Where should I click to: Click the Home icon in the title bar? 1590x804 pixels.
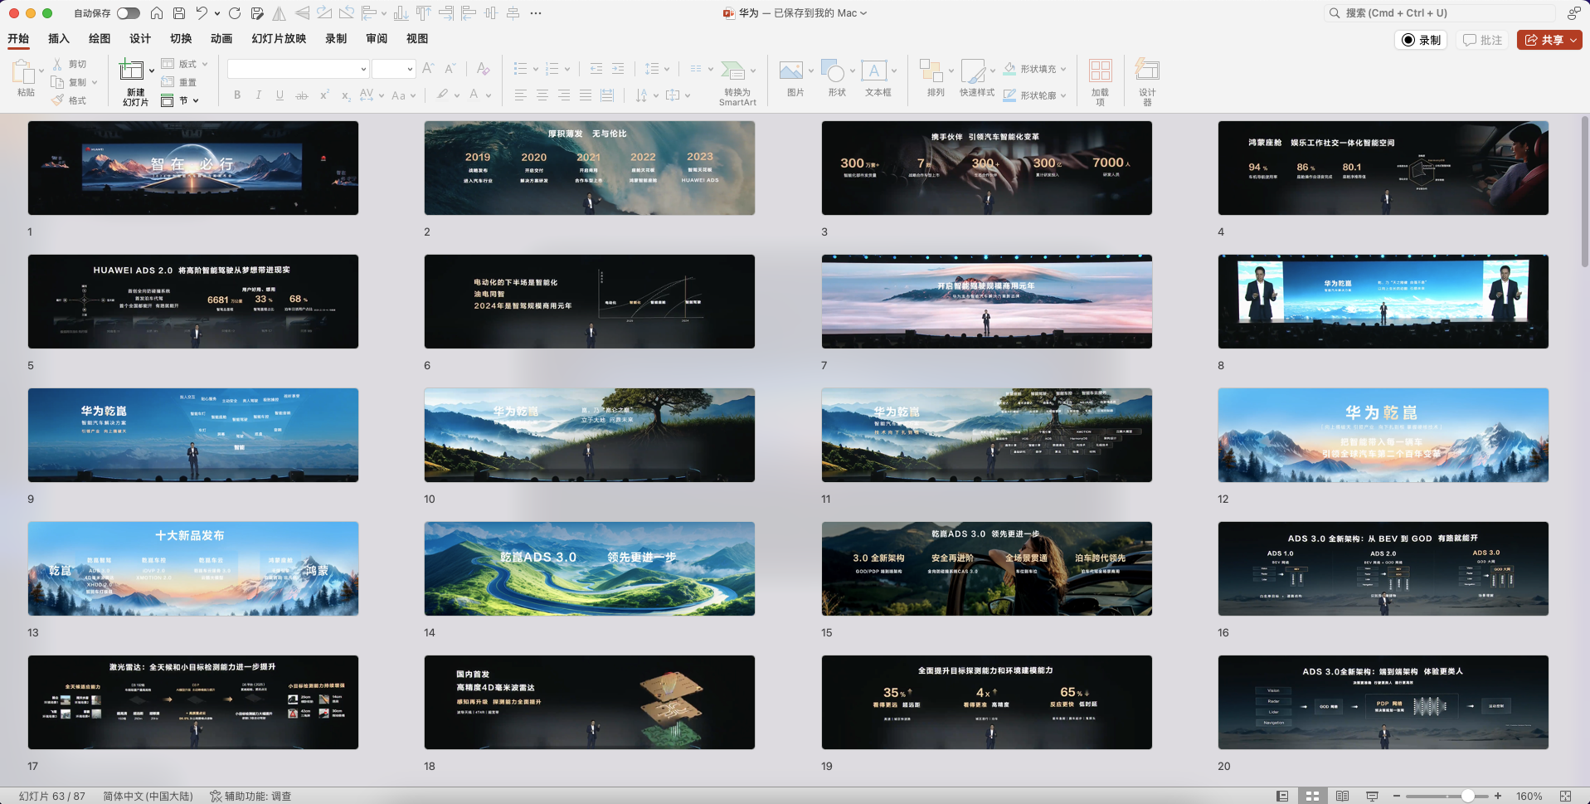156,13
